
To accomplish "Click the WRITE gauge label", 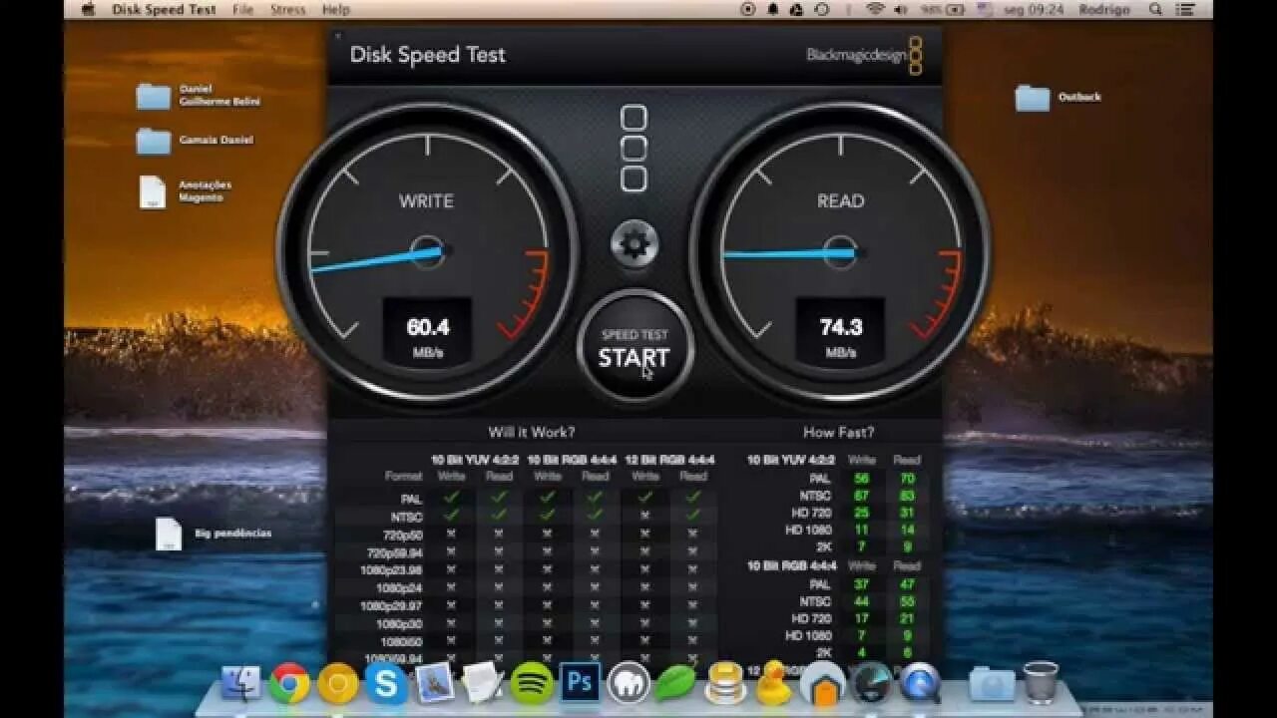I will pyautogui.click(x=426, y=200).
